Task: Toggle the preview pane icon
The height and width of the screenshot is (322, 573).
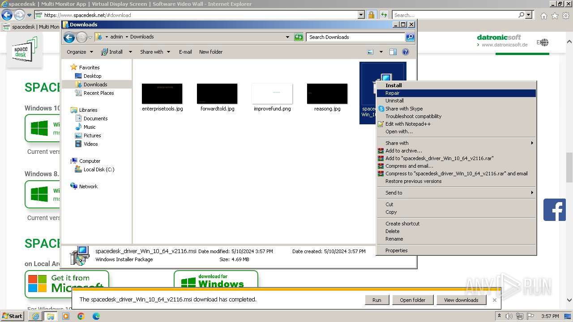Action: (393, 52)
